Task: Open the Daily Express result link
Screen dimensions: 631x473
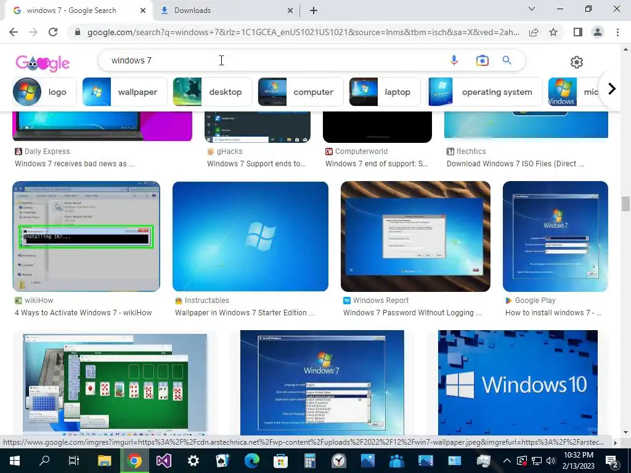Action: pyautogui.click(x=75, y=164)
